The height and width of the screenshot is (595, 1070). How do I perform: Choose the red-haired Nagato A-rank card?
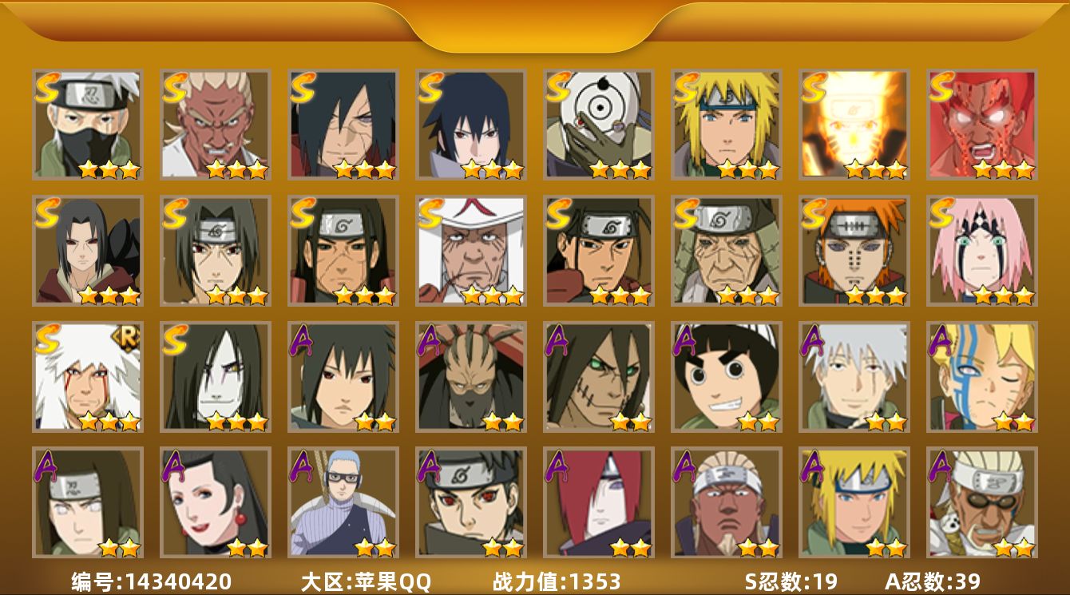pyautogui.click(x=599, y=502)
